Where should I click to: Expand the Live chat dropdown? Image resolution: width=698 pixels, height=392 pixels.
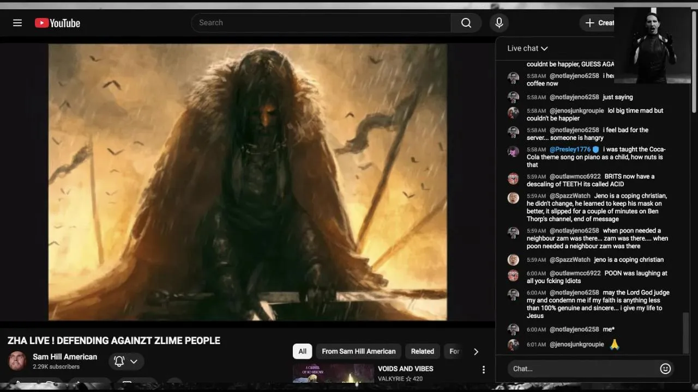pyautogui.click(x=527, y=48)
